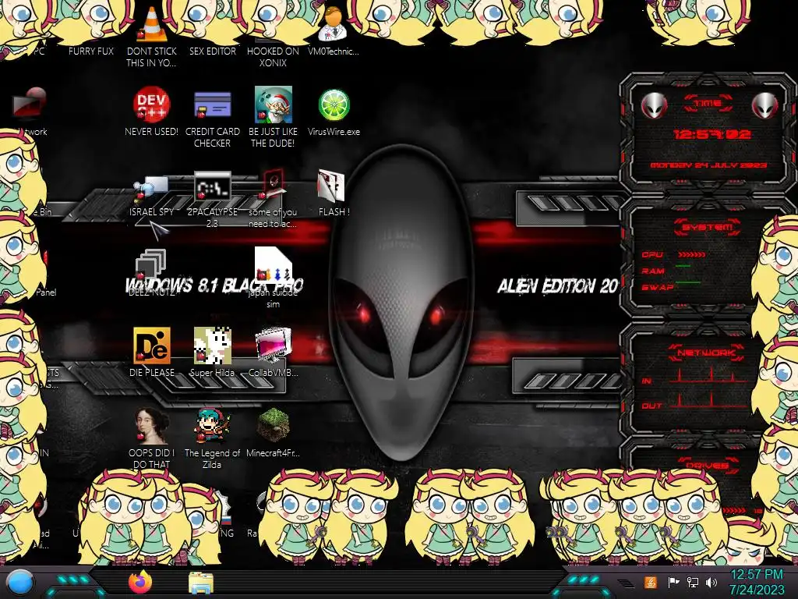
Task: Click the HOOKED ON XONIX label
Action: (x=274, y=57)
